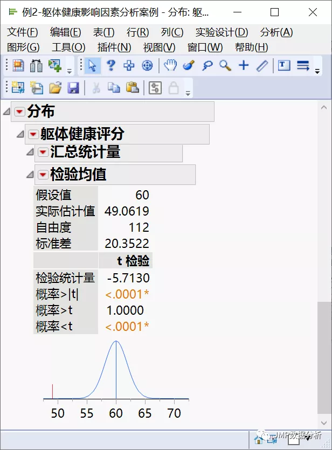Viewport: 332px width, 450px height.
Task: Click the save floppy disk icon
Action: (x=73, y=87)
